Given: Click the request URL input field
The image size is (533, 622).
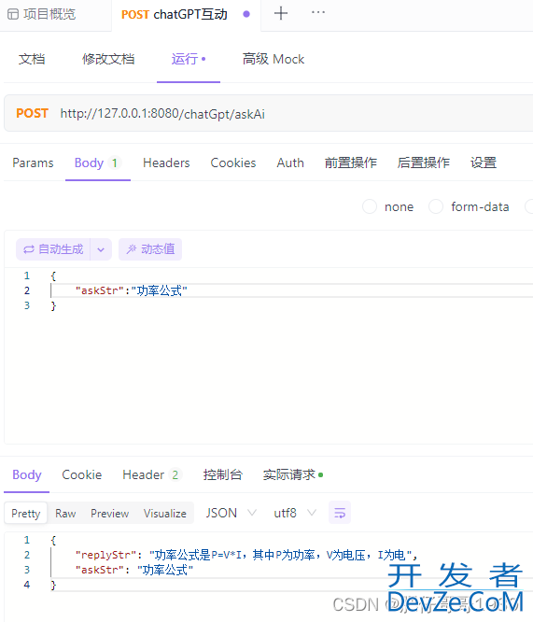Looking at the screenshot, I should click(x=162, y=114).
